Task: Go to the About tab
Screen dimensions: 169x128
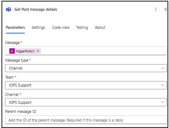Action: pyautogui.click(x=100, y=27)
